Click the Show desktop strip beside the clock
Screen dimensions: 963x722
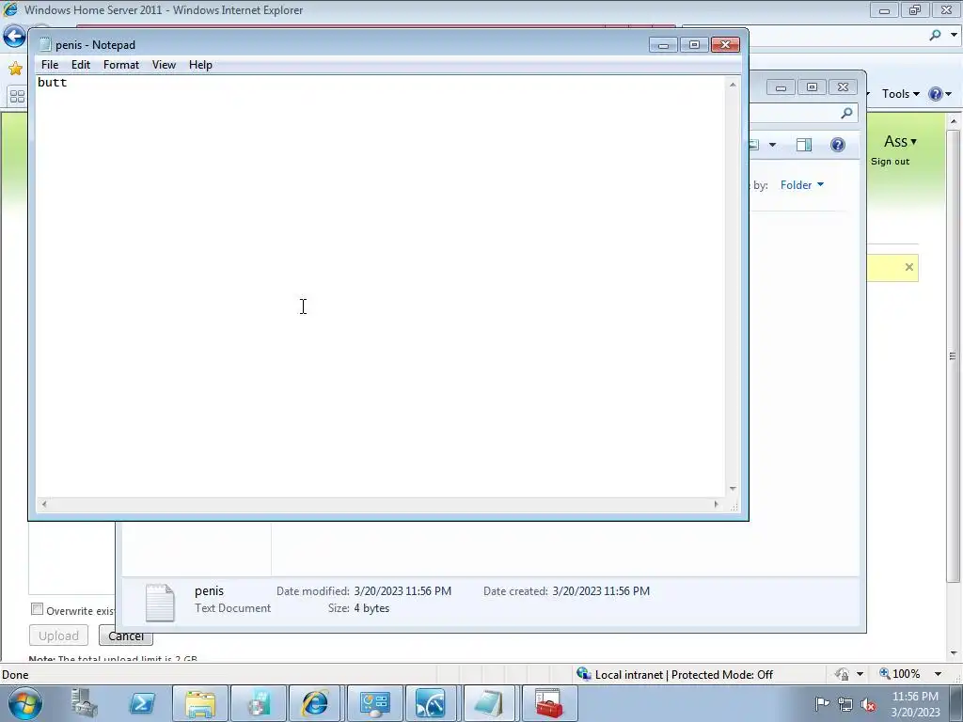coord(956,703)
